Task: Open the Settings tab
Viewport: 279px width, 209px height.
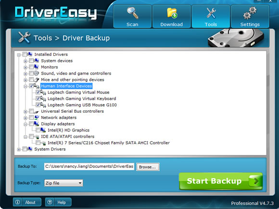Action: pyautogui.click(x=250, y=16)
